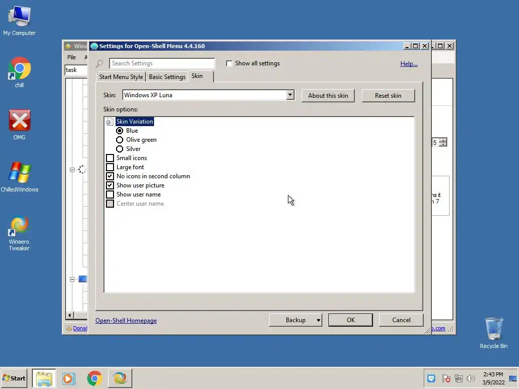Select the Winaero Tweaker desktop shortcut

[x=19, y=232]
